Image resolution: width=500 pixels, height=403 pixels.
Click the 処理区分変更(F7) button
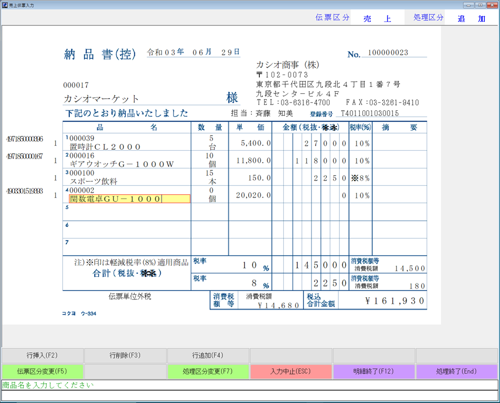208,372
